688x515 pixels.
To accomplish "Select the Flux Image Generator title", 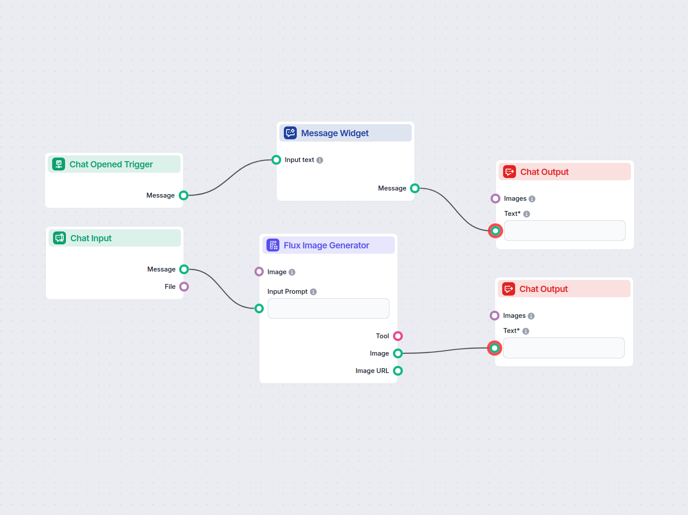I will tap(326, 245).
